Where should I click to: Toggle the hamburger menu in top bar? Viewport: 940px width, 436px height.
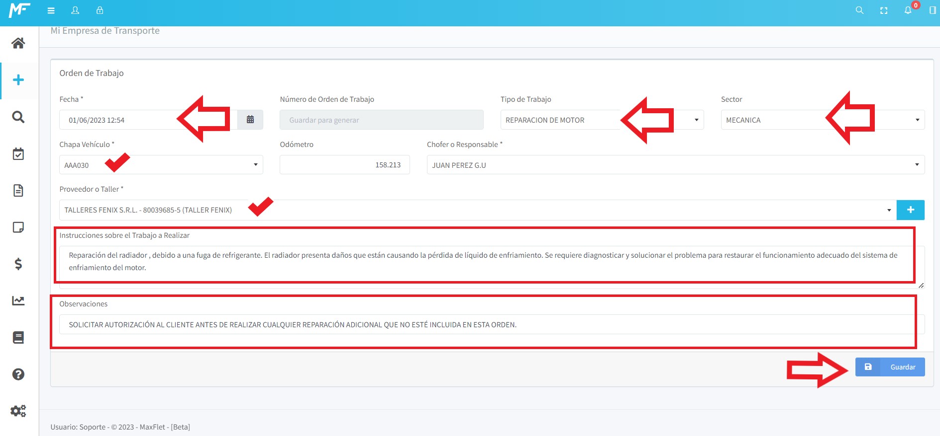[51, 10]
